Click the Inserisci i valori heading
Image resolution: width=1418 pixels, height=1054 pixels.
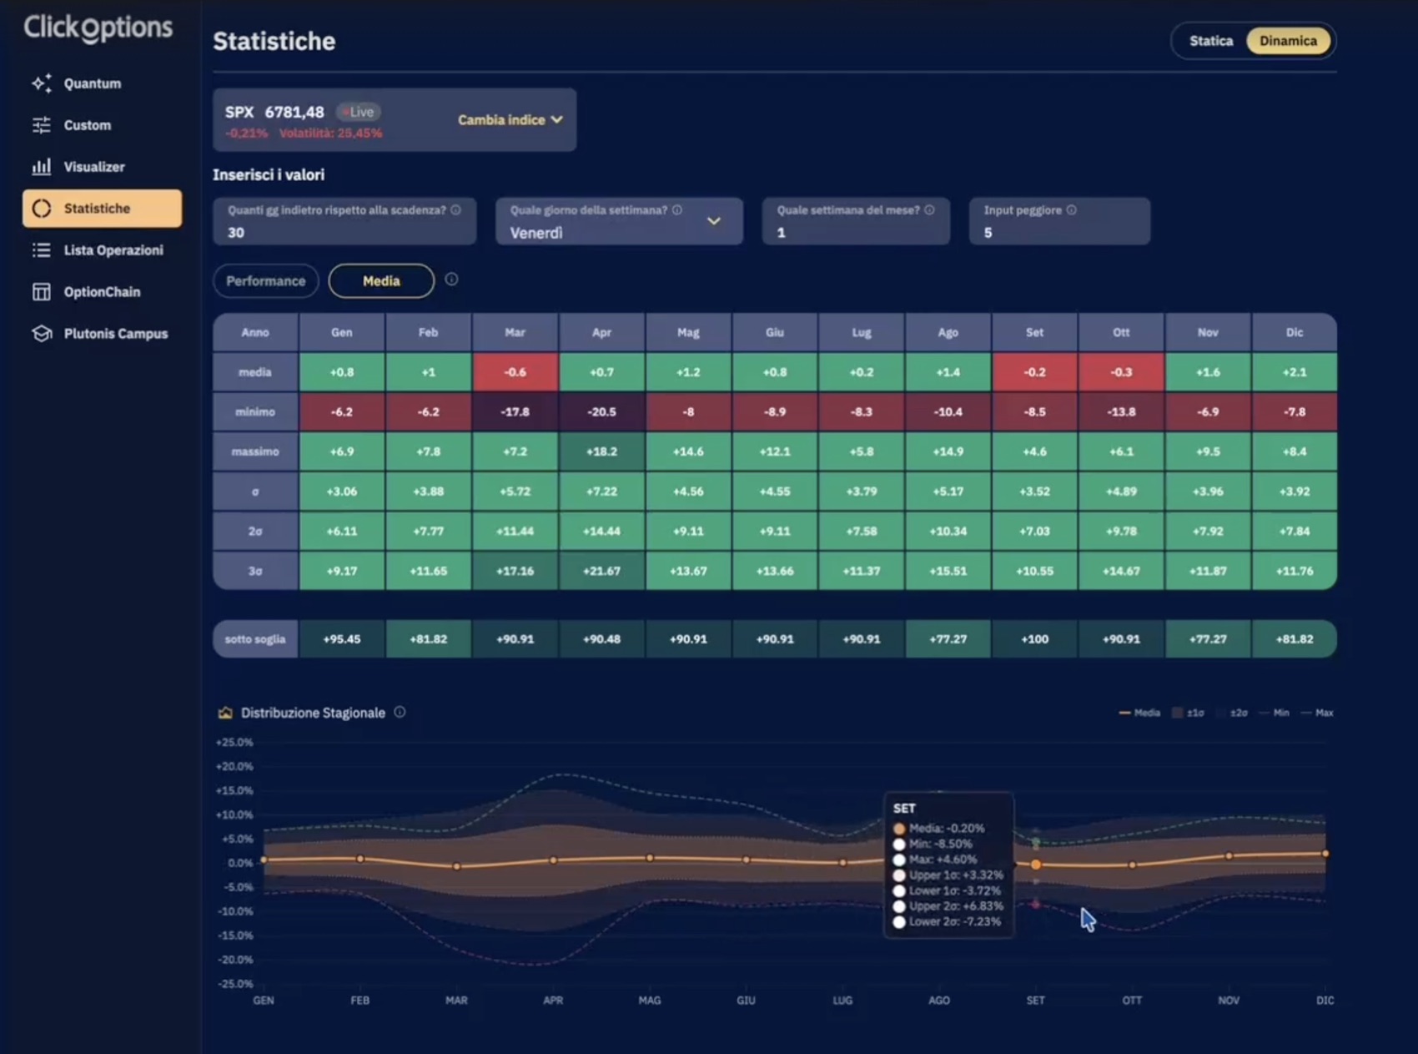pyautogui.click(x=269, y=175)
